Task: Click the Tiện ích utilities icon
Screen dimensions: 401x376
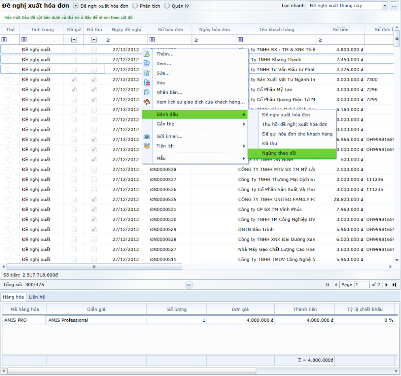Action: tap(147, 146)
